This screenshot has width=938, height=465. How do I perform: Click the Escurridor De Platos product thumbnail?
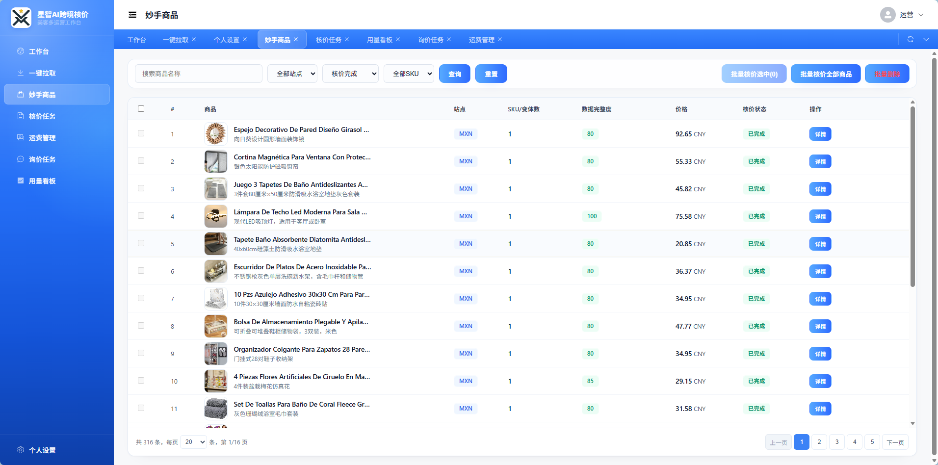pyautogui.click(x=216, y=271)
